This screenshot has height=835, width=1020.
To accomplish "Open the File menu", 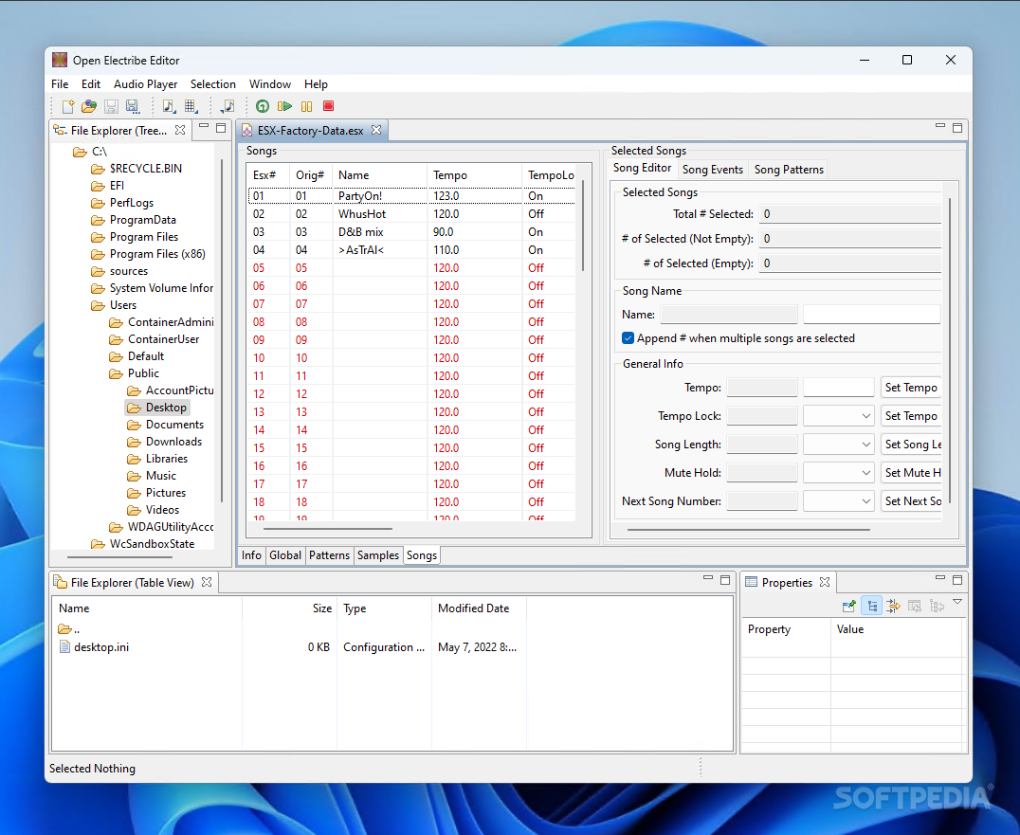I will 60,84.
